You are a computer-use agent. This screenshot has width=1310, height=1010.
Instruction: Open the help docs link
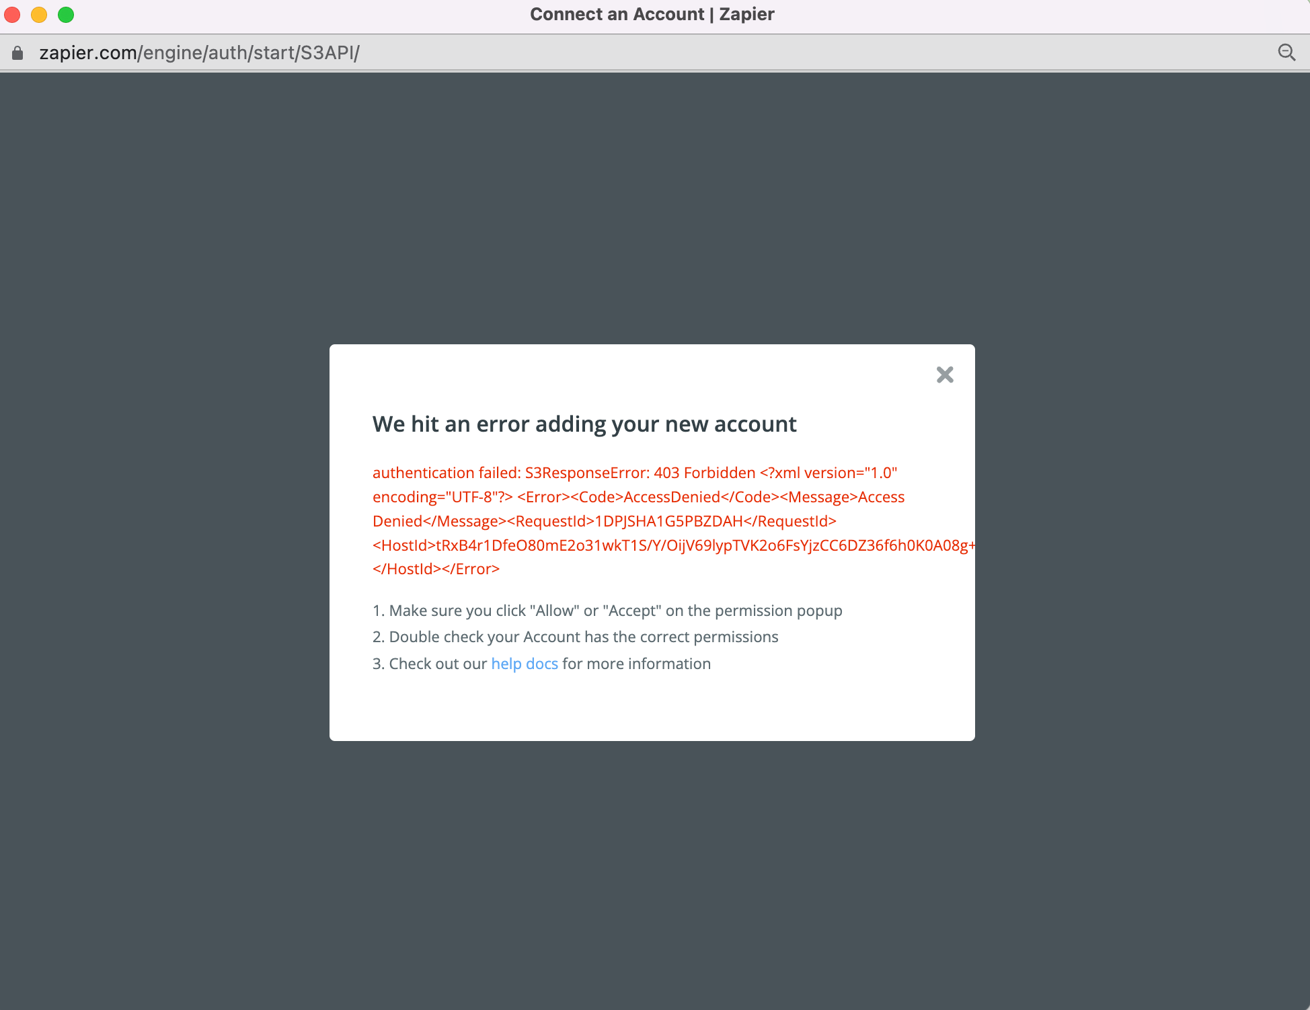coord(525,664)
